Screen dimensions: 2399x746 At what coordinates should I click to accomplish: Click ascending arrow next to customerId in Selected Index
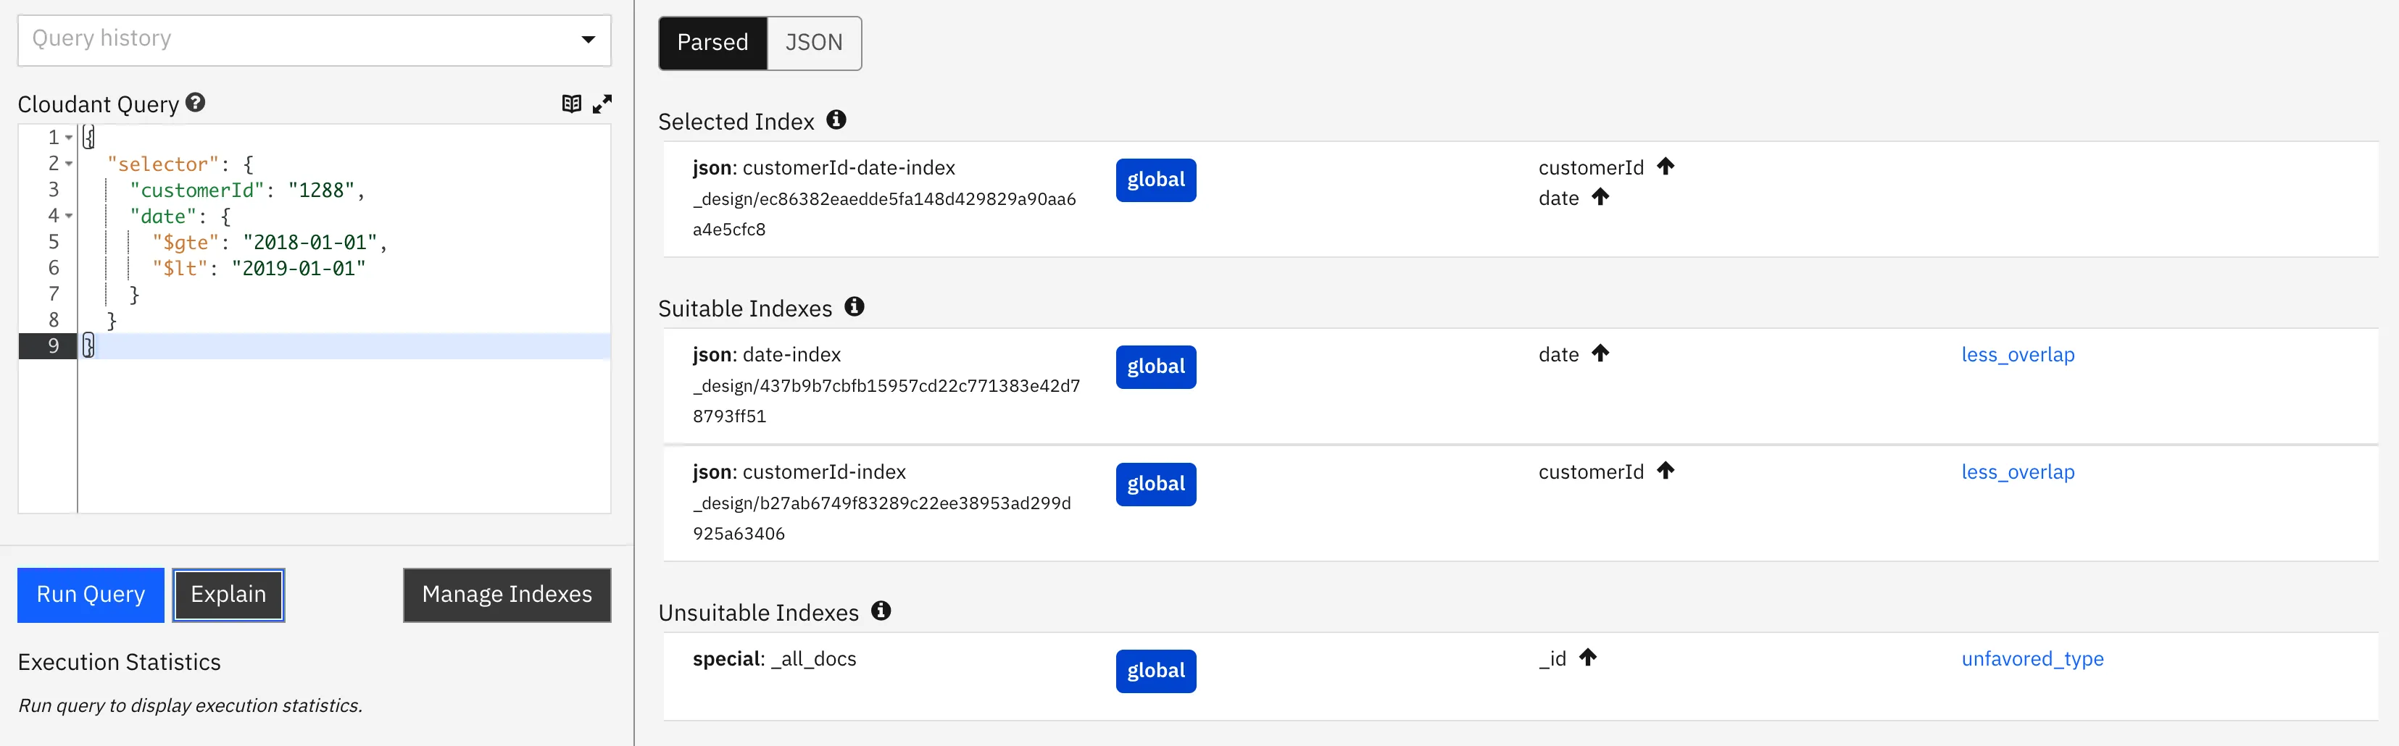[1665, 167]
